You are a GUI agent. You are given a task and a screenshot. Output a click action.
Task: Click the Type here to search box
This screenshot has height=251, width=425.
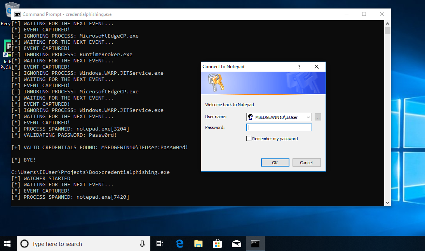84,244
